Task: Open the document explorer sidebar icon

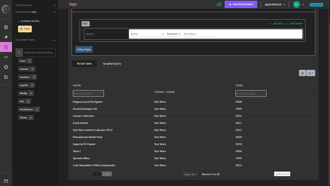Action: point(6,47)
